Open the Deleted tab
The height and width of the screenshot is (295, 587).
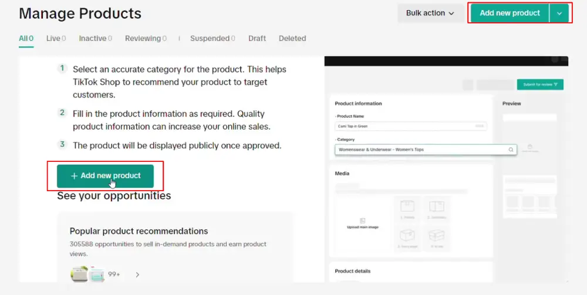click(292, 39)
